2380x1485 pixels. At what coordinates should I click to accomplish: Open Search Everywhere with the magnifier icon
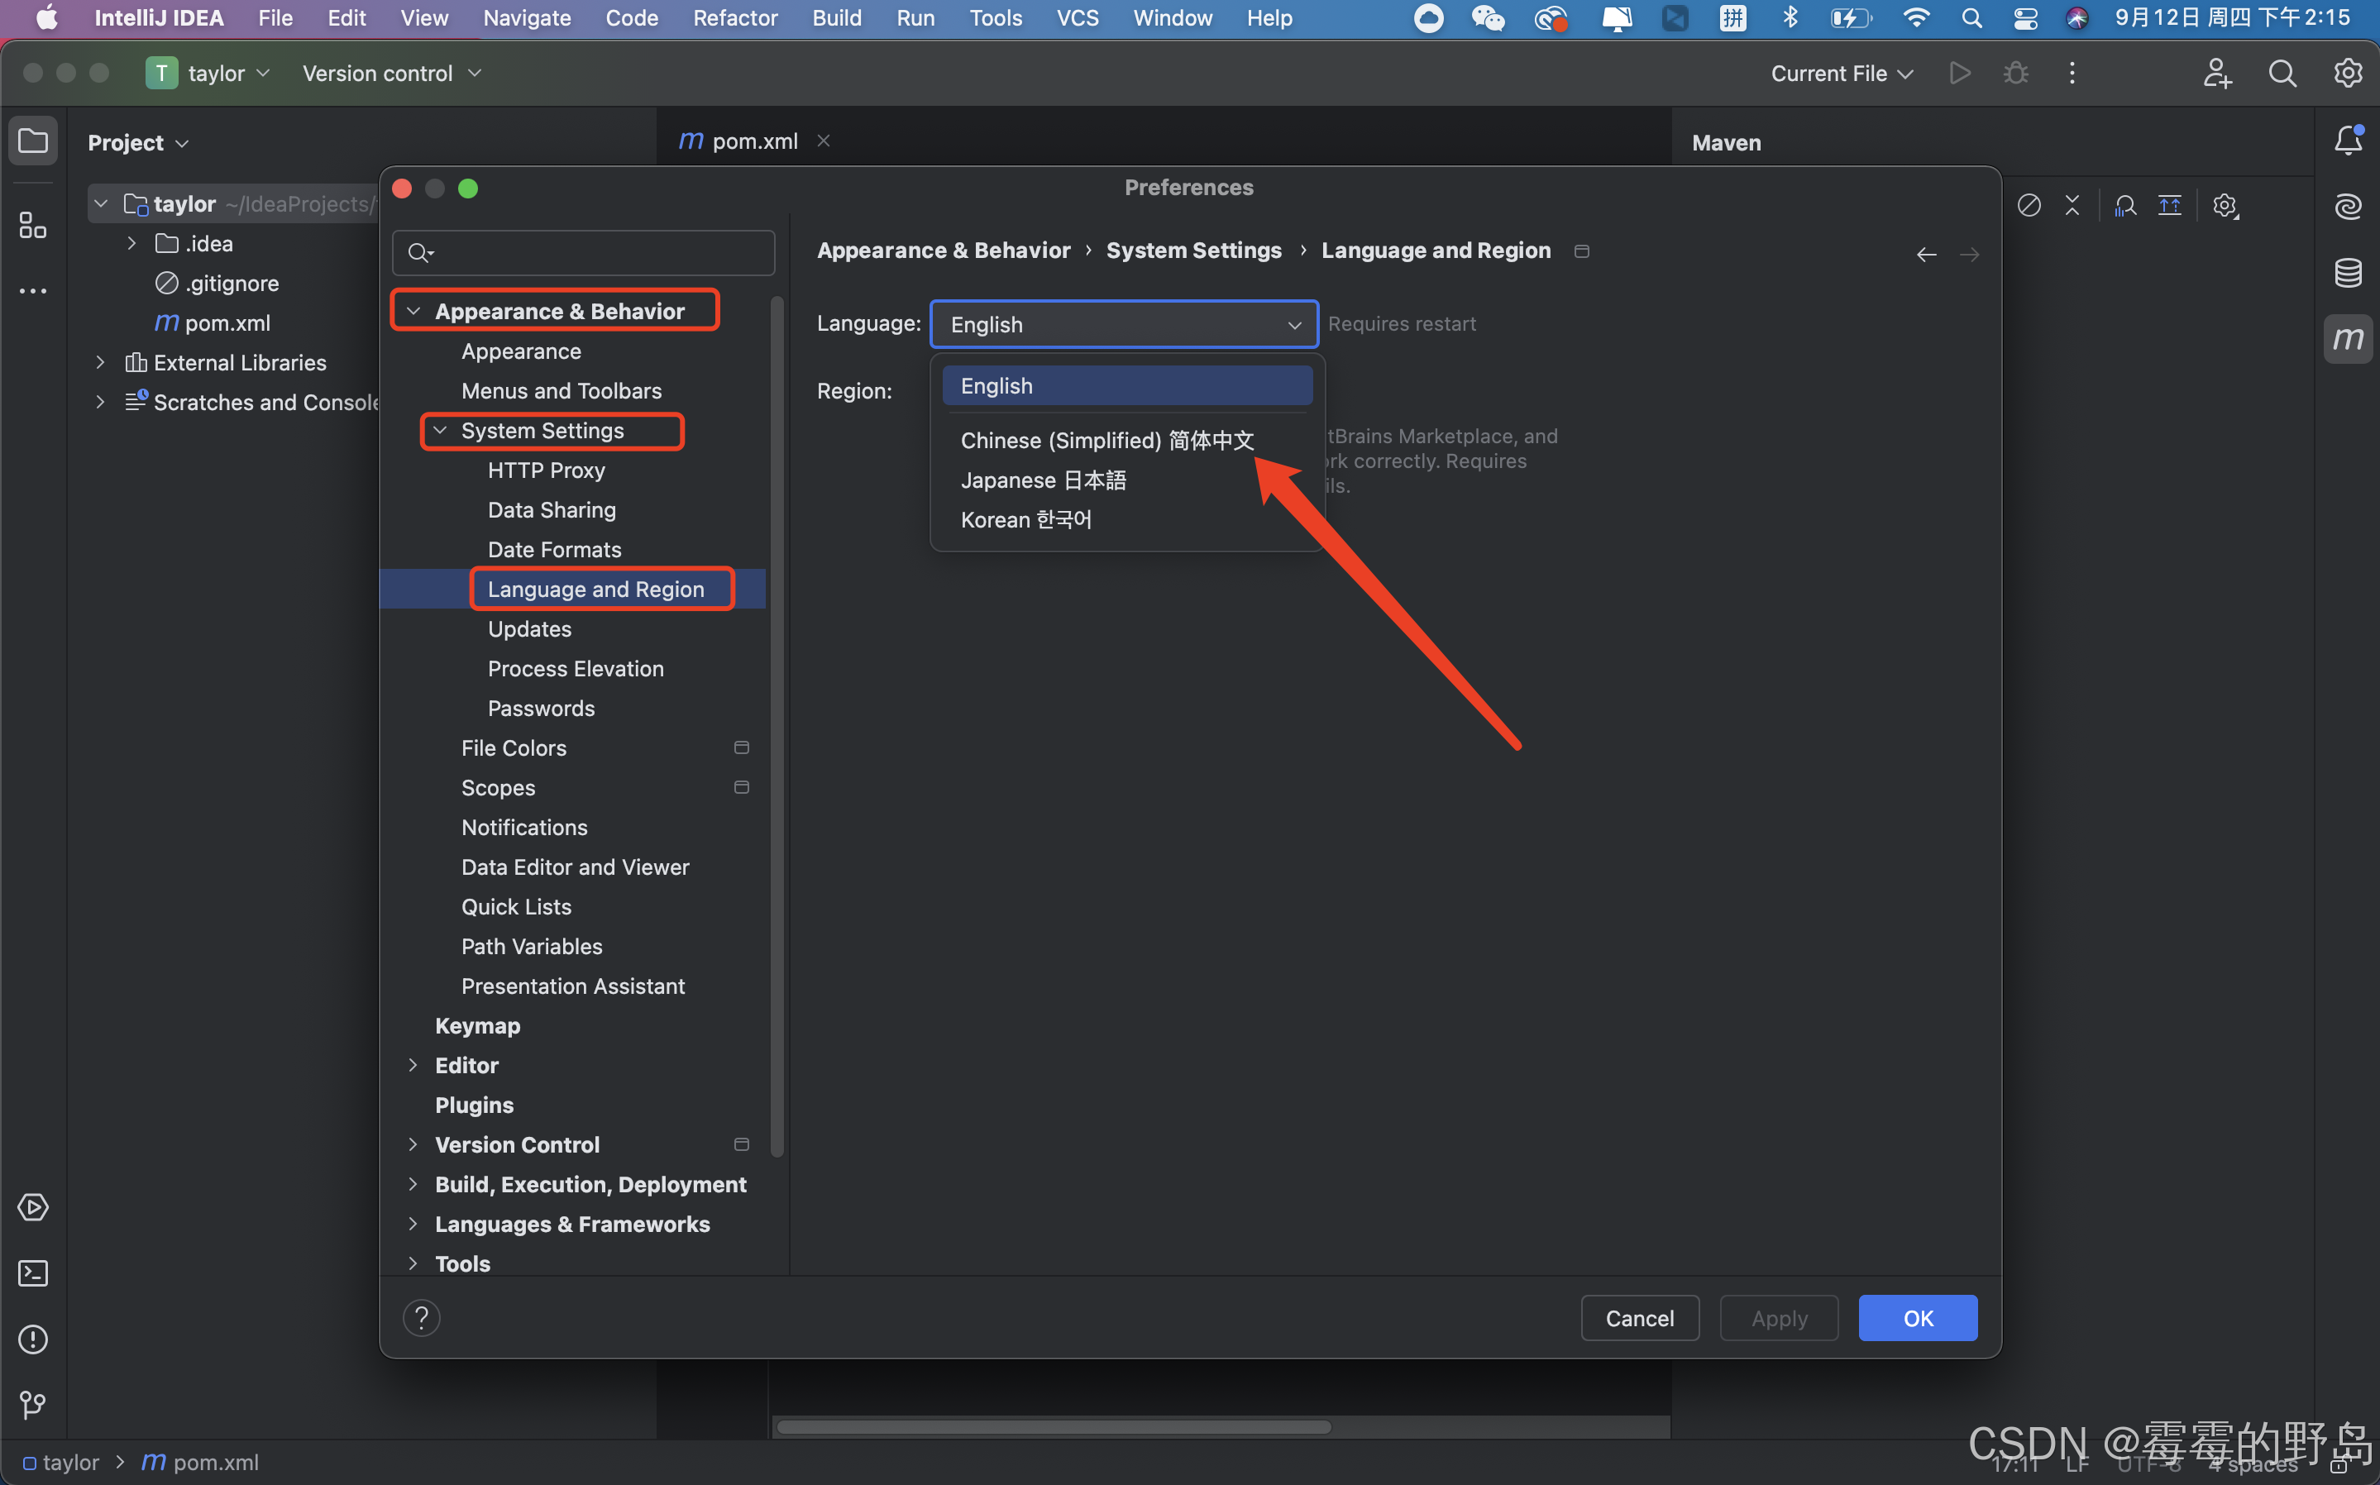[x=2282, y=73]
